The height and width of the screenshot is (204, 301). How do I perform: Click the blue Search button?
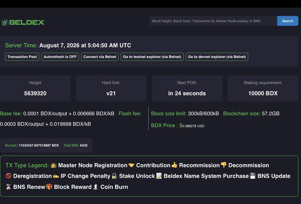pos(288,21)
